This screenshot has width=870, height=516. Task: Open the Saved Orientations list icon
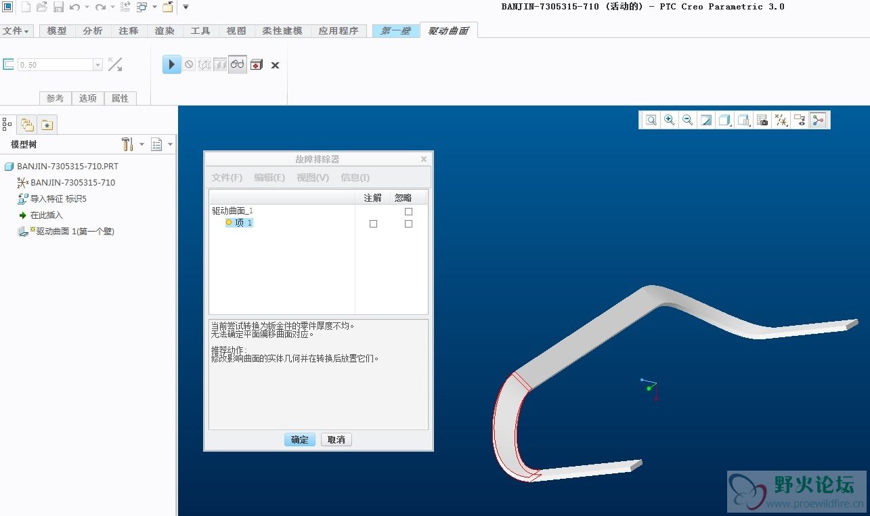point(743,120)
